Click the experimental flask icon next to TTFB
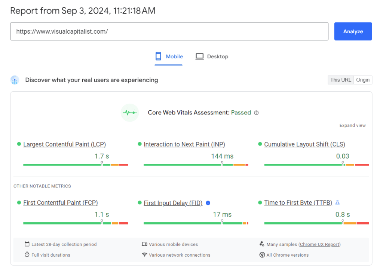Viewport: 383px width, 272px height. [337, 202]
